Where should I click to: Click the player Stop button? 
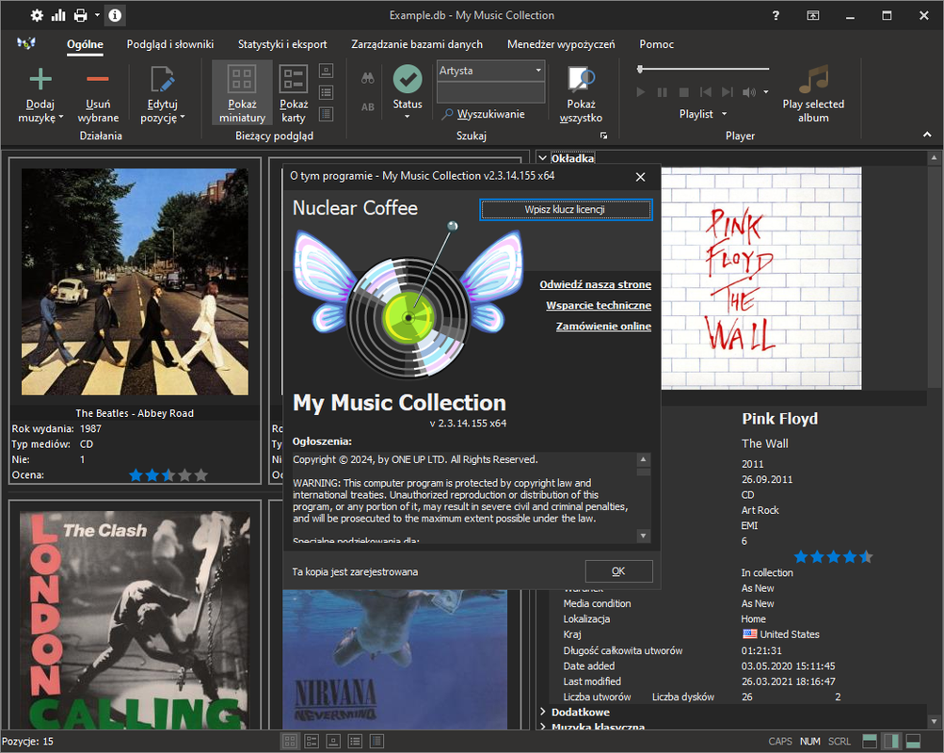(x=684, y=92)
